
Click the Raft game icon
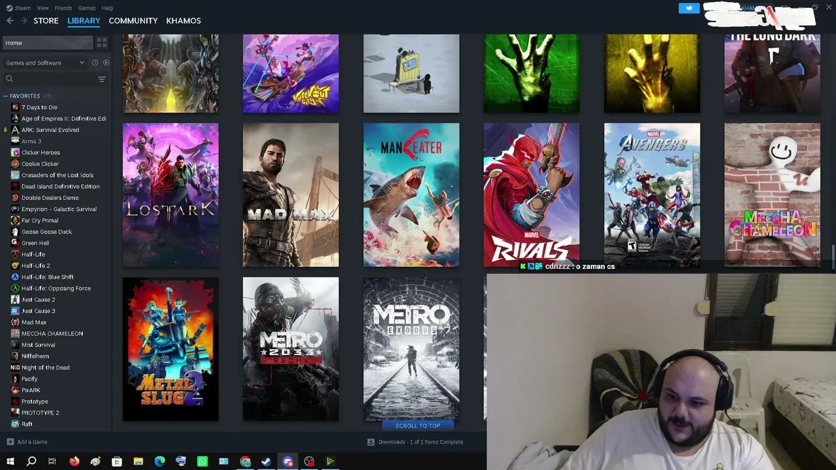point(15,424)
